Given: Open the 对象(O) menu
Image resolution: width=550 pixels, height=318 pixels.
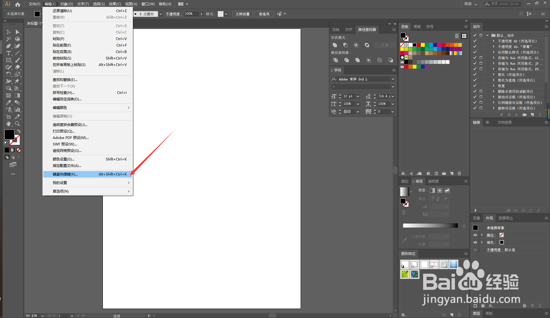Looking at the screenshot, I should [67, 4].
